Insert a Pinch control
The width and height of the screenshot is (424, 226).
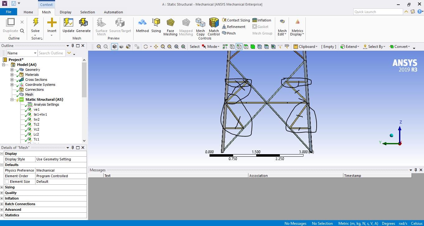[229, 33]
